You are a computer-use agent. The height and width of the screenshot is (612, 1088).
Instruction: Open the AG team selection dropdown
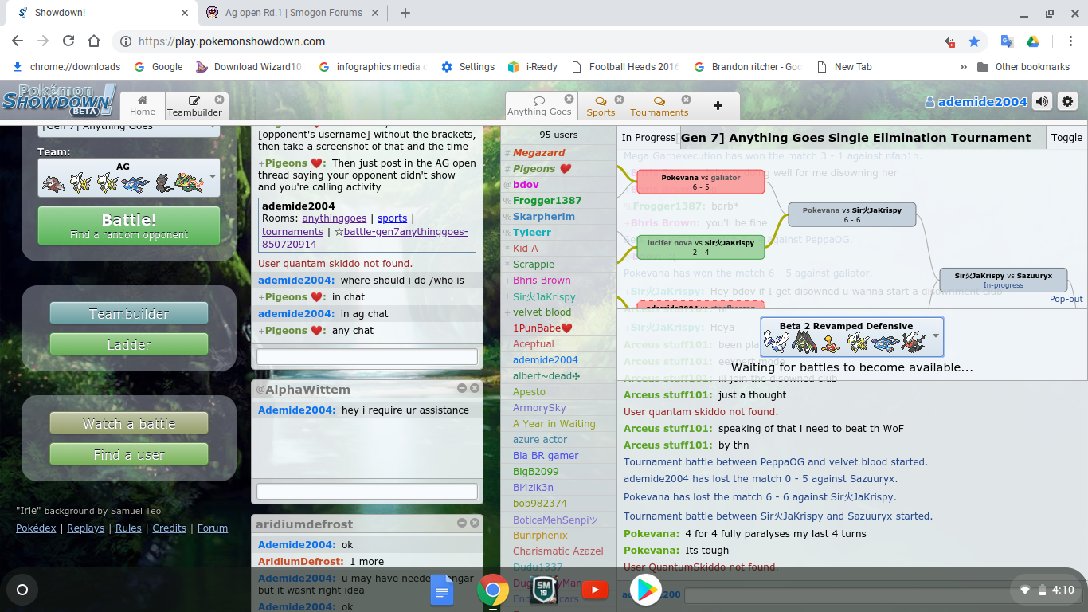click(x=129, y=177)
